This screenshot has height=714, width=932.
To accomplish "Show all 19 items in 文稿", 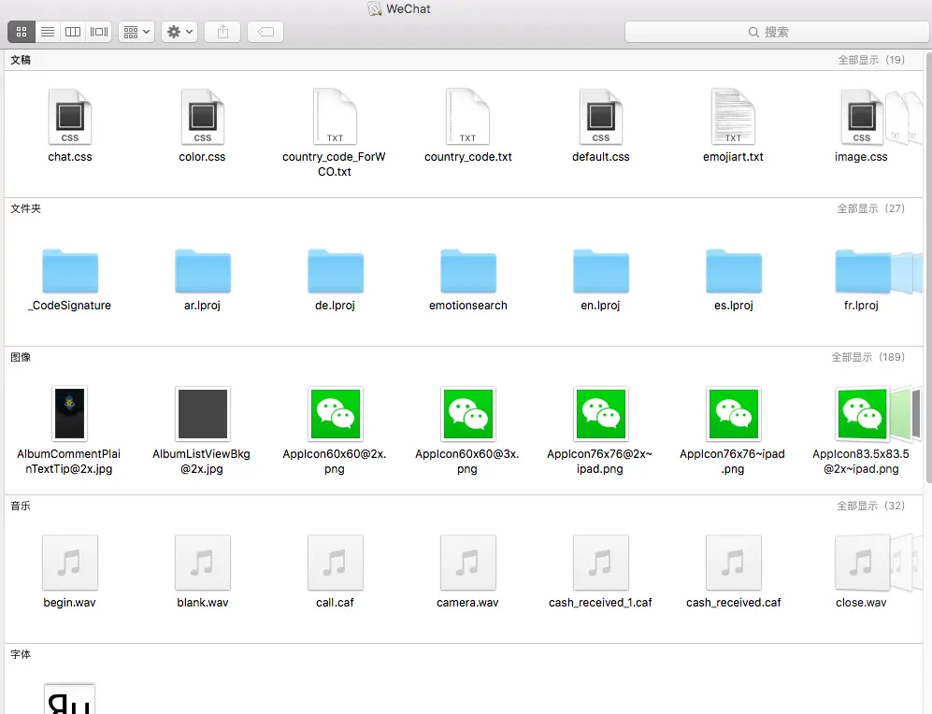I will pyautogui.click(x=871, y=60).
